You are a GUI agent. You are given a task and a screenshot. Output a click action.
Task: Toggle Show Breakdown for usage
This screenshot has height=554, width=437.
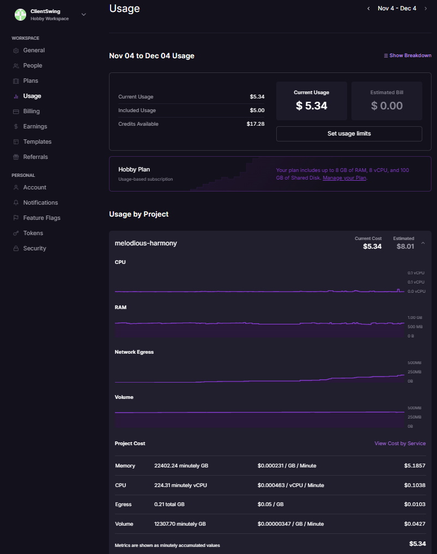pyautogui.click(x=408, y=56)
